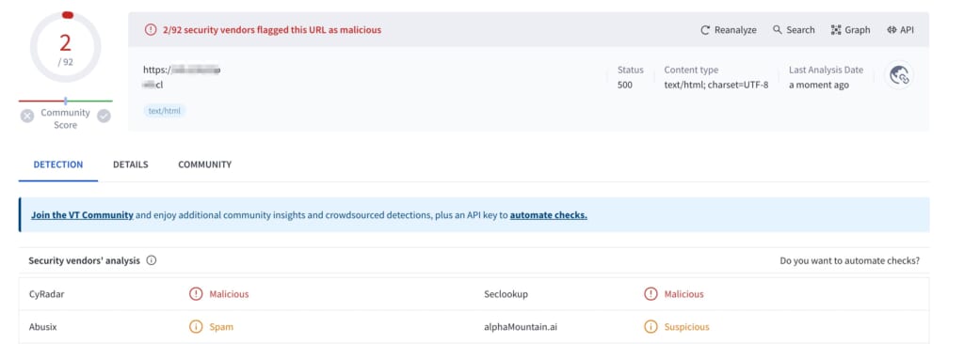This screenshot has width=964, height=344.
Task: Follow the Join the VT Community link
Action: [83, 215]
